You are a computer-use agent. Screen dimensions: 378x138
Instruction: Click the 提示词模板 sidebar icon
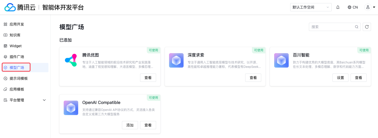5,78
